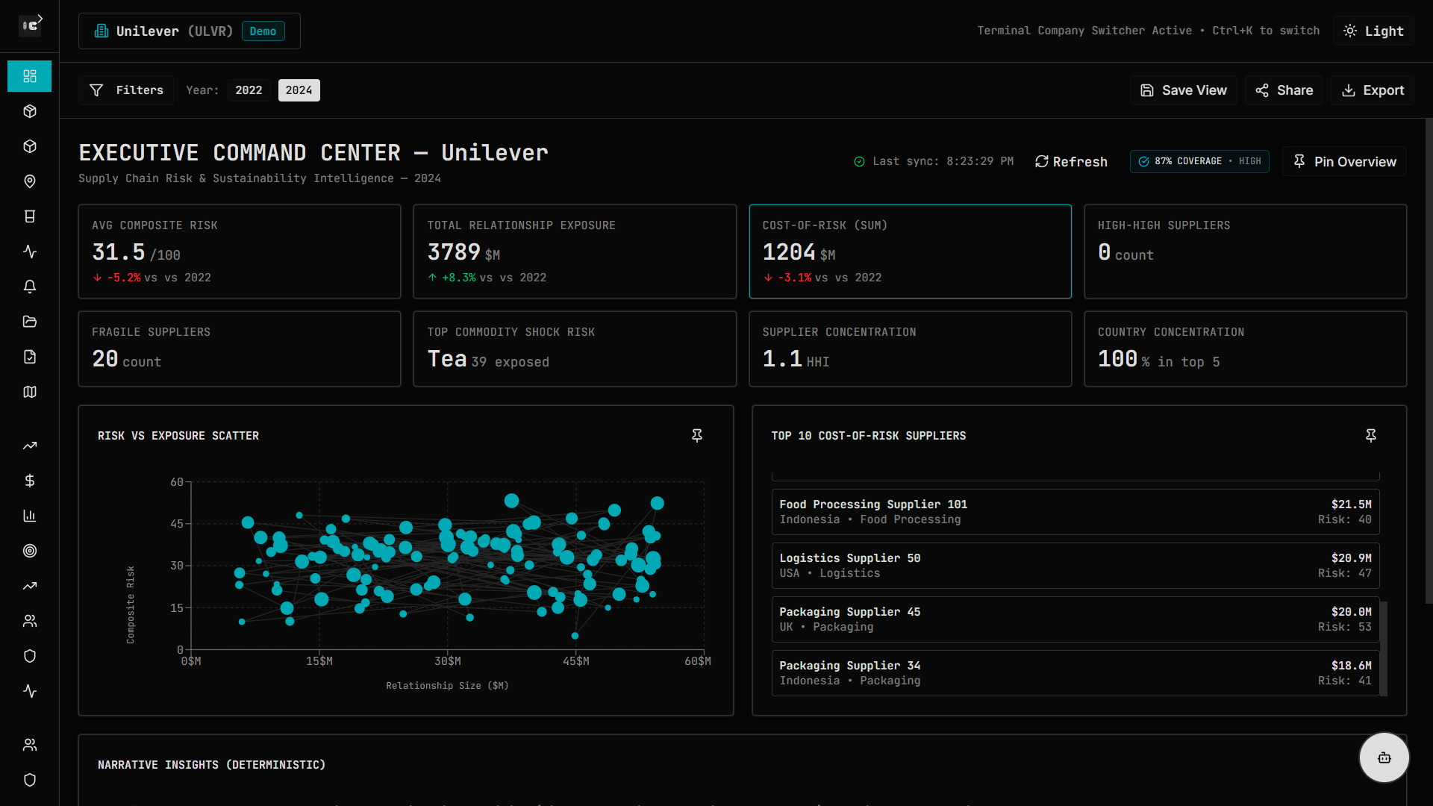This screenshot has height=806, width=1433.
Task: Click the -5.2% vs 2022 change indicator
Action: 152,278
